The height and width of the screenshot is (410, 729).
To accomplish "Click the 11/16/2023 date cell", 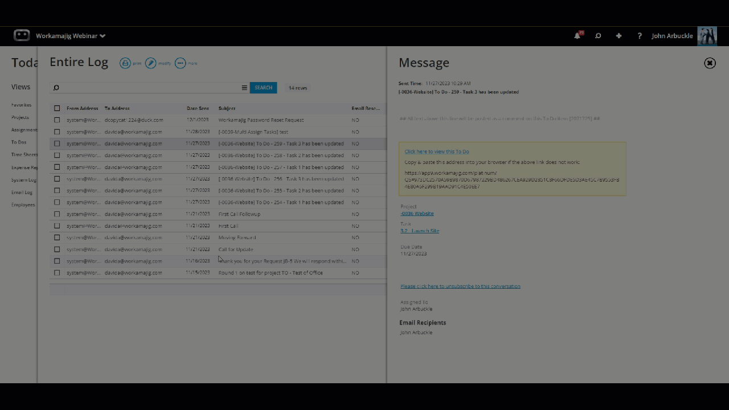I will (198, 261).
